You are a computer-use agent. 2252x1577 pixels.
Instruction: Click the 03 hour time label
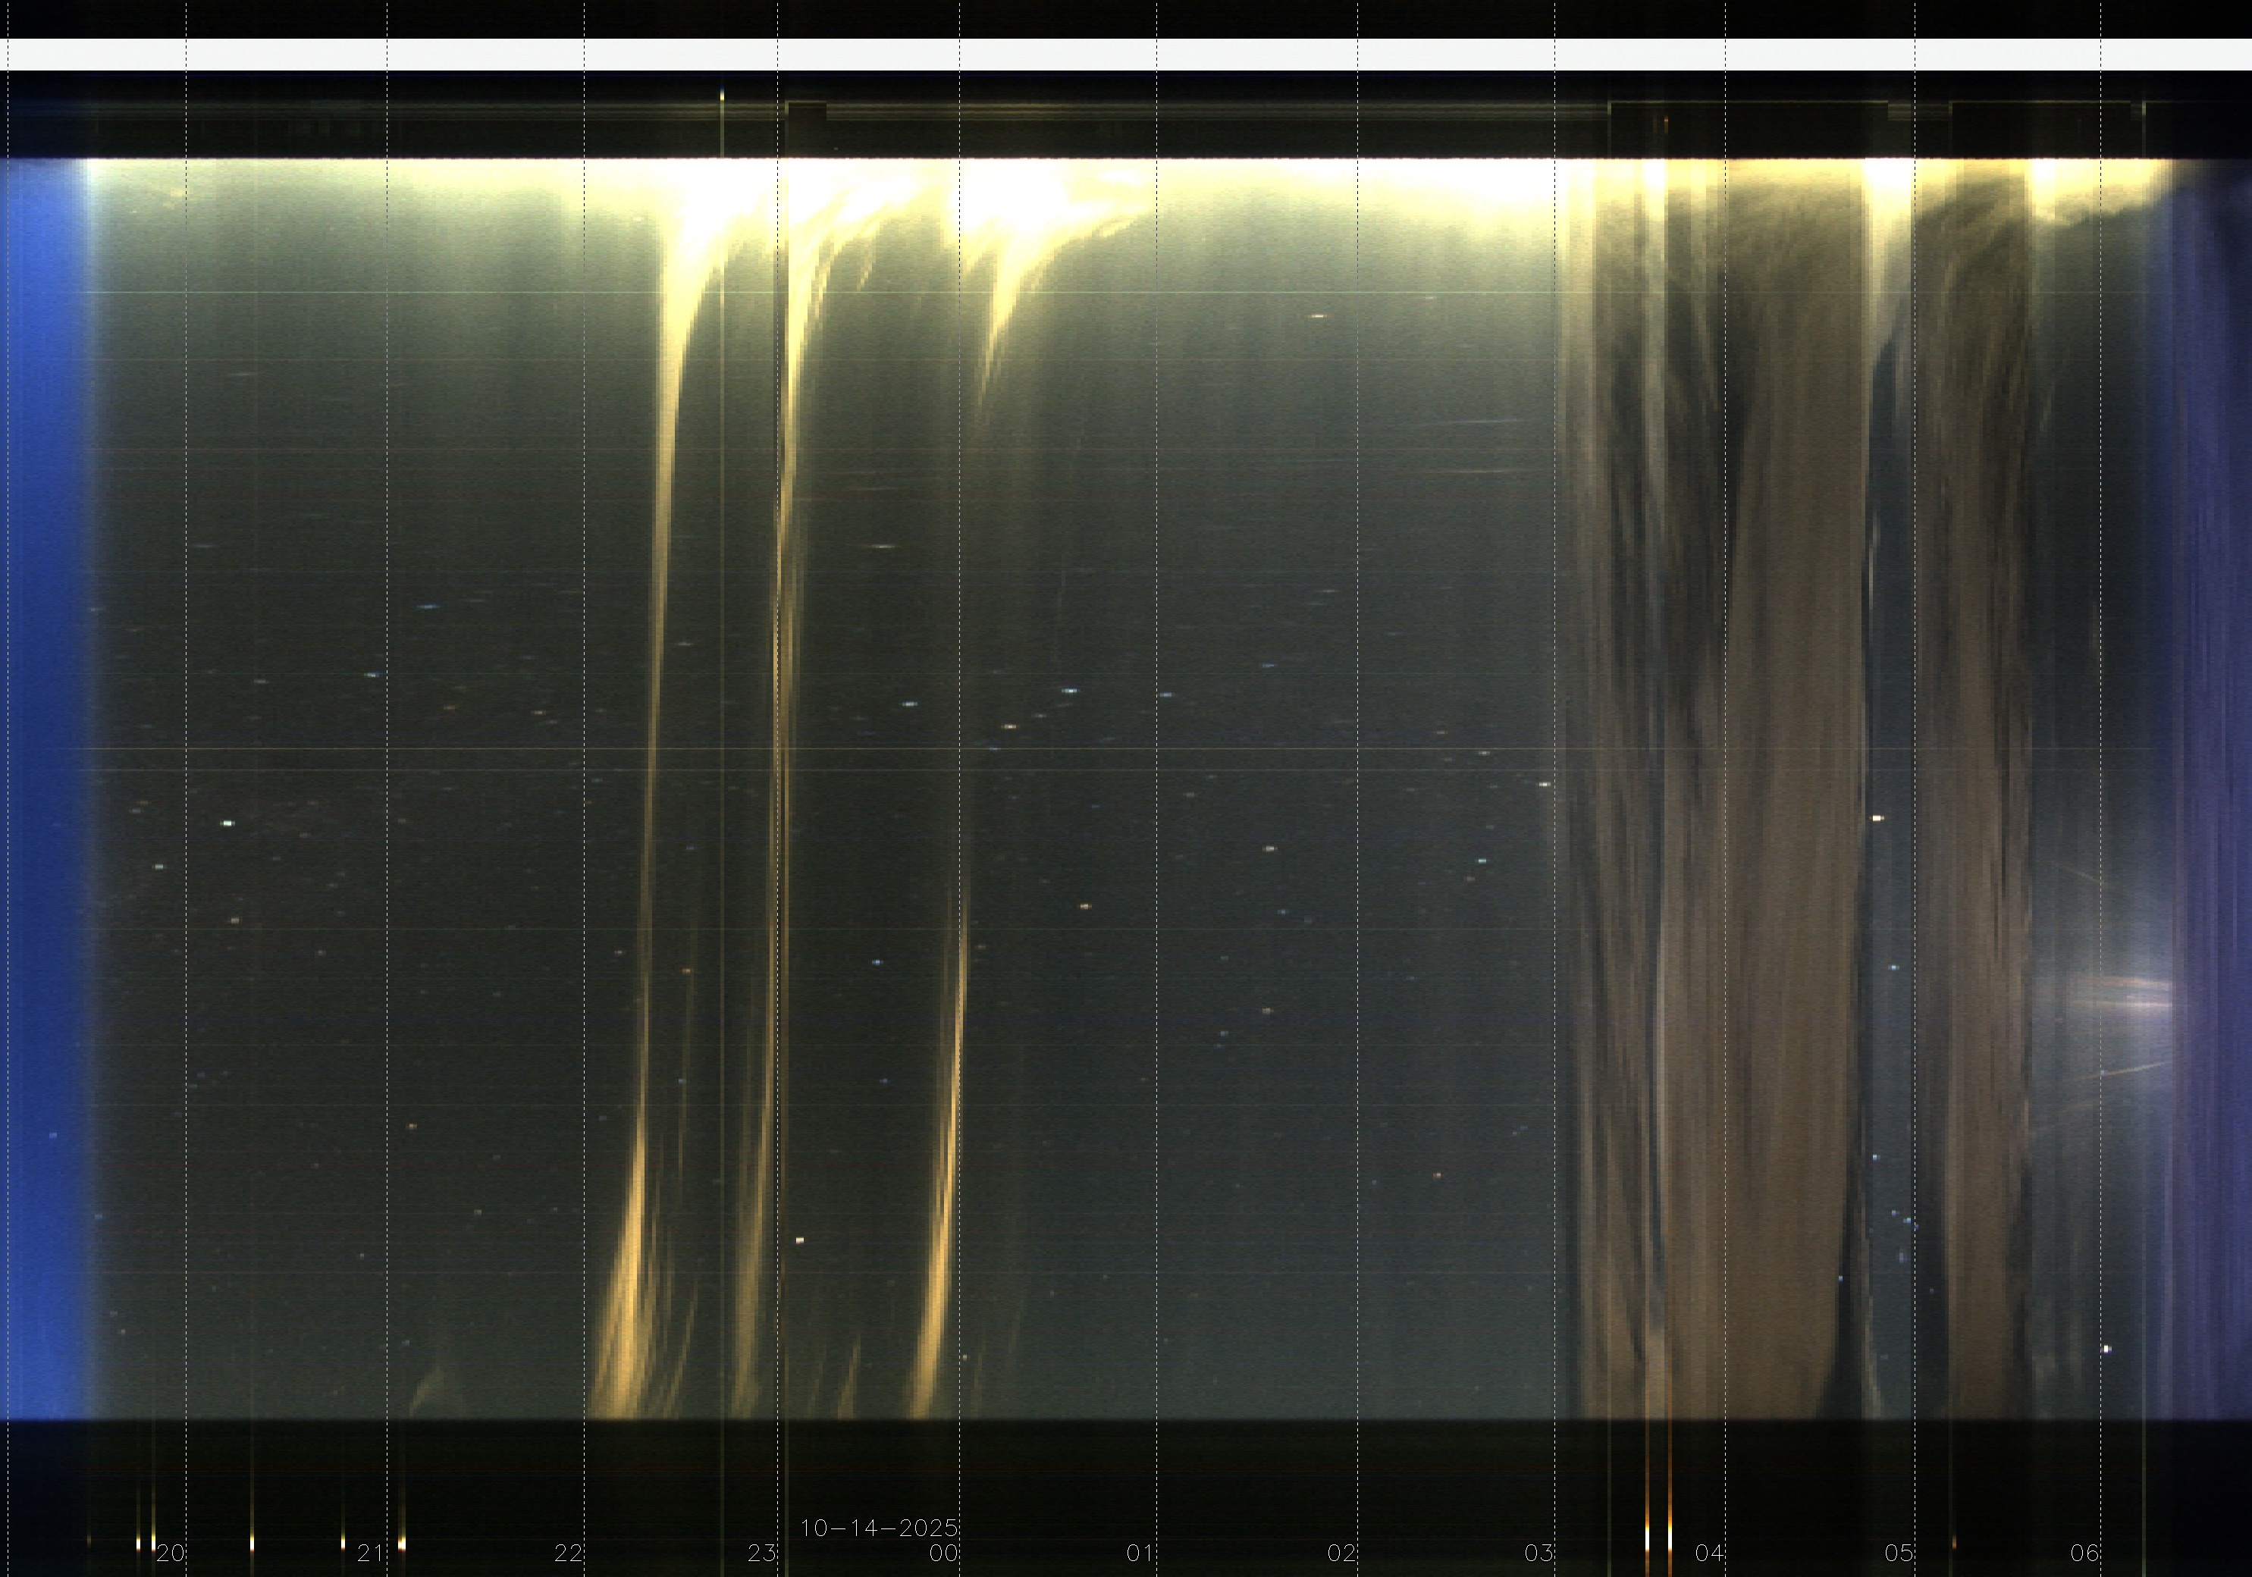tap(1539, 1553)
